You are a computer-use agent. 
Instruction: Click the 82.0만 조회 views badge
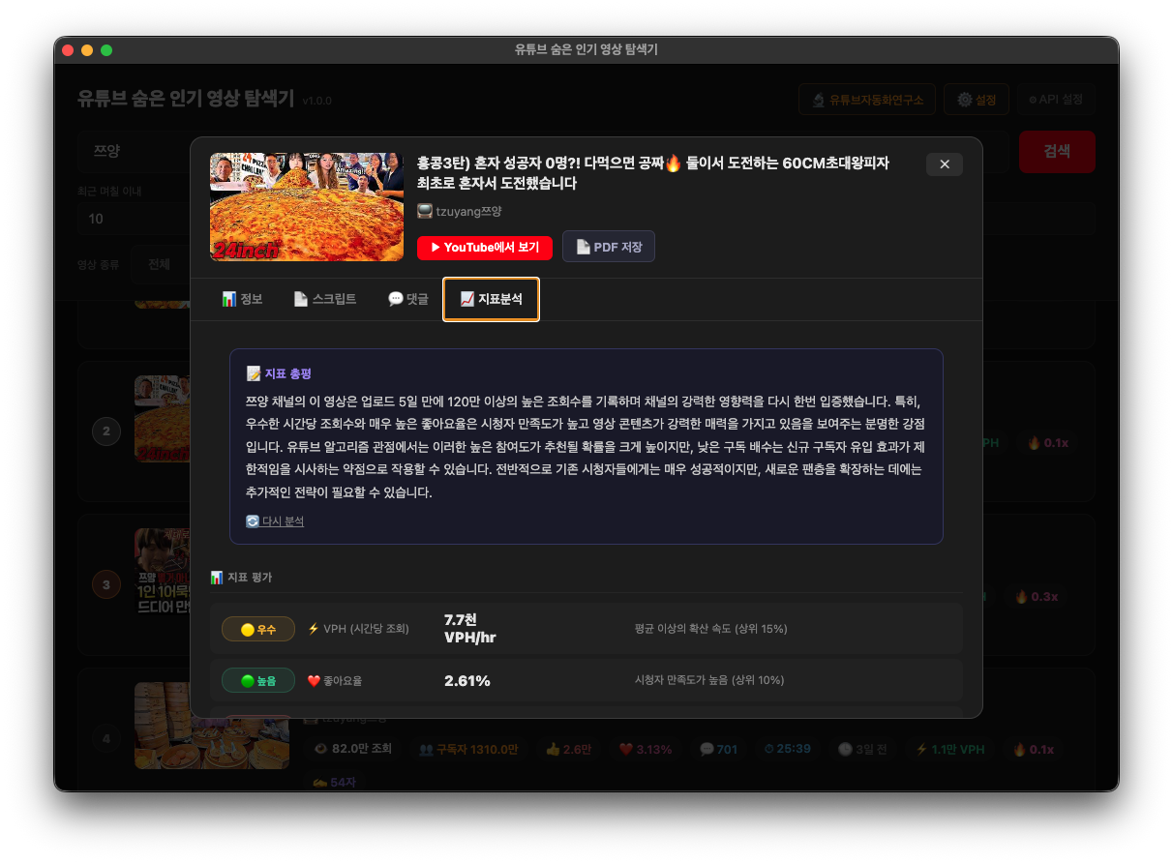tap(354, 749)
